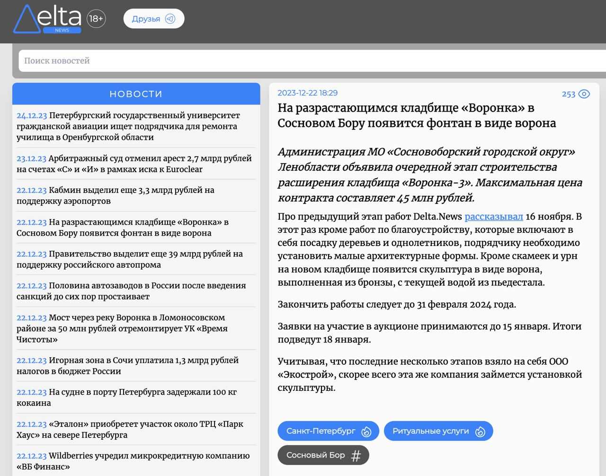The image size is (606, 476).
Task: Open Wildberries ВБ Финанс news item
Action: point(133,461)
